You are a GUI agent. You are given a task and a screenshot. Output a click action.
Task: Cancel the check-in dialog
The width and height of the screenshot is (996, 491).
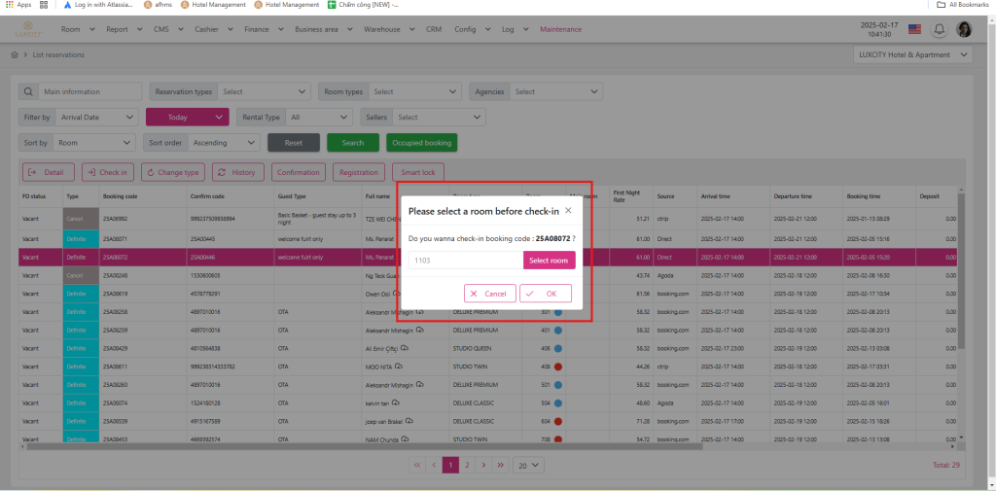[x=490, y=294]
